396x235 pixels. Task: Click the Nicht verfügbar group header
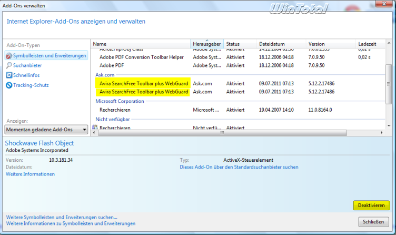pyautogui.click(x=112, y=119)
